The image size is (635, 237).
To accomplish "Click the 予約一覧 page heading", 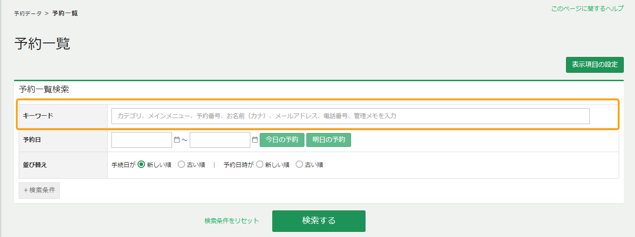I will tap(42, 44).
